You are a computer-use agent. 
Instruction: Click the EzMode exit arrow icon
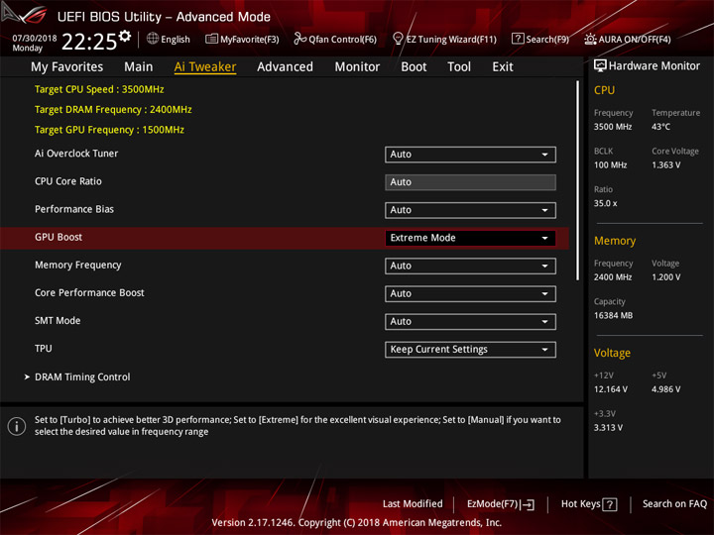(x=529, y=504)
